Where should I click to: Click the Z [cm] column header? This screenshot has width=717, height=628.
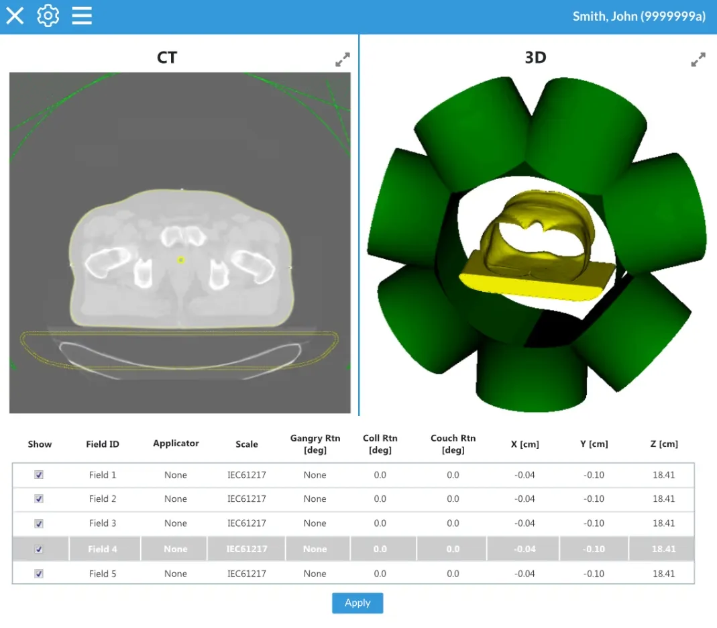(x=664, y=444)
